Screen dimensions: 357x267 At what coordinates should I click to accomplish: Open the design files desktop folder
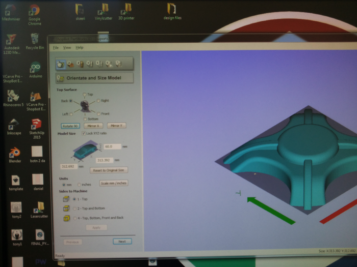172,11
